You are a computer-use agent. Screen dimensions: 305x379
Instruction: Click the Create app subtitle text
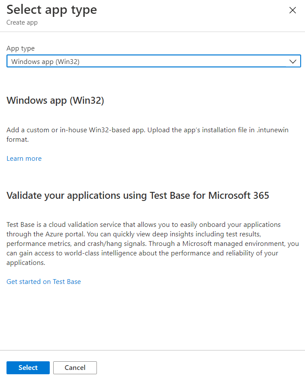pos(22,22)
